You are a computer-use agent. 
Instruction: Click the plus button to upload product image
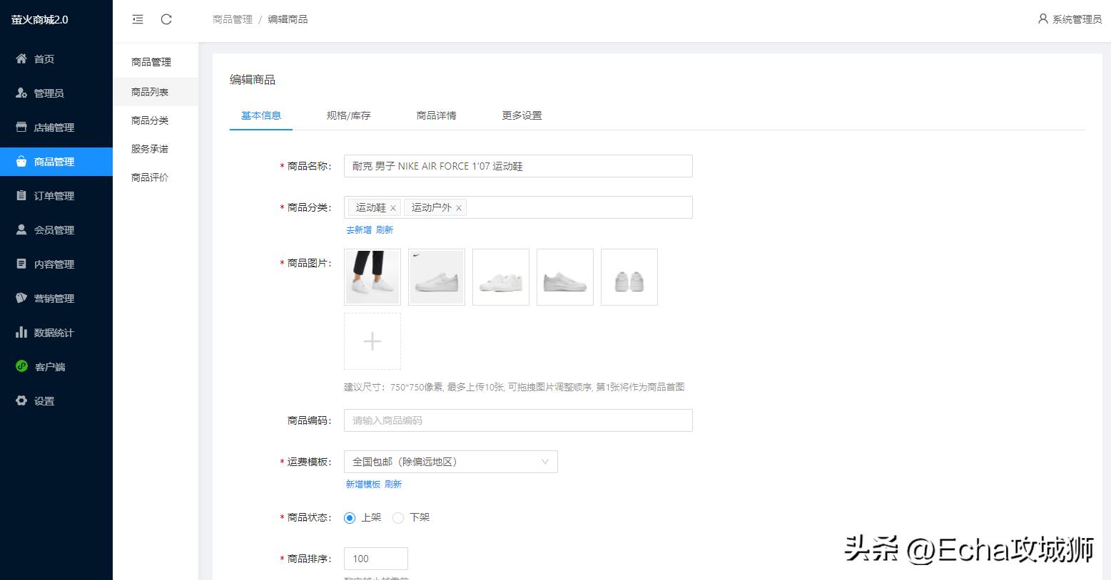[372, 341]
